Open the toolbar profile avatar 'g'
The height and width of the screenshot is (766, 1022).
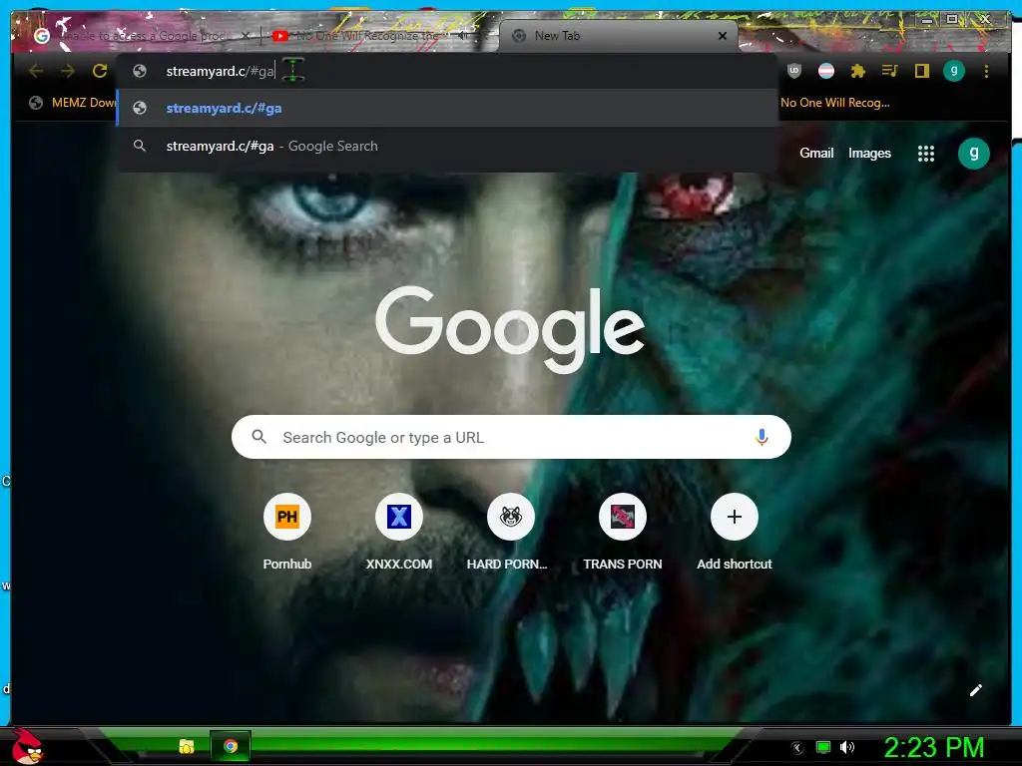point(953,71)
